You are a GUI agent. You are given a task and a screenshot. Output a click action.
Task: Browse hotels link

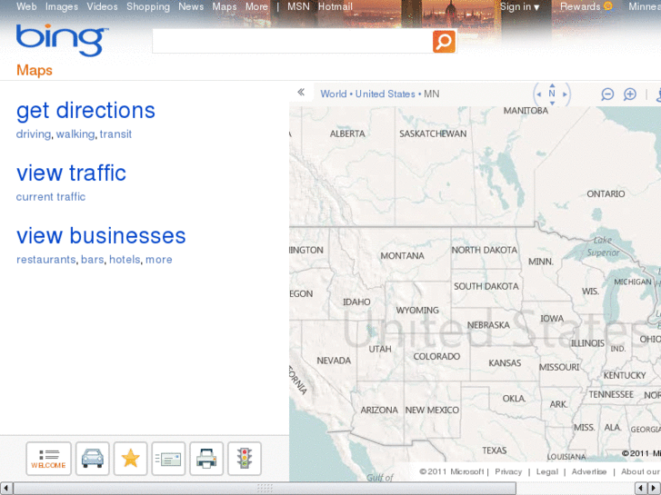tap(125, 260)
